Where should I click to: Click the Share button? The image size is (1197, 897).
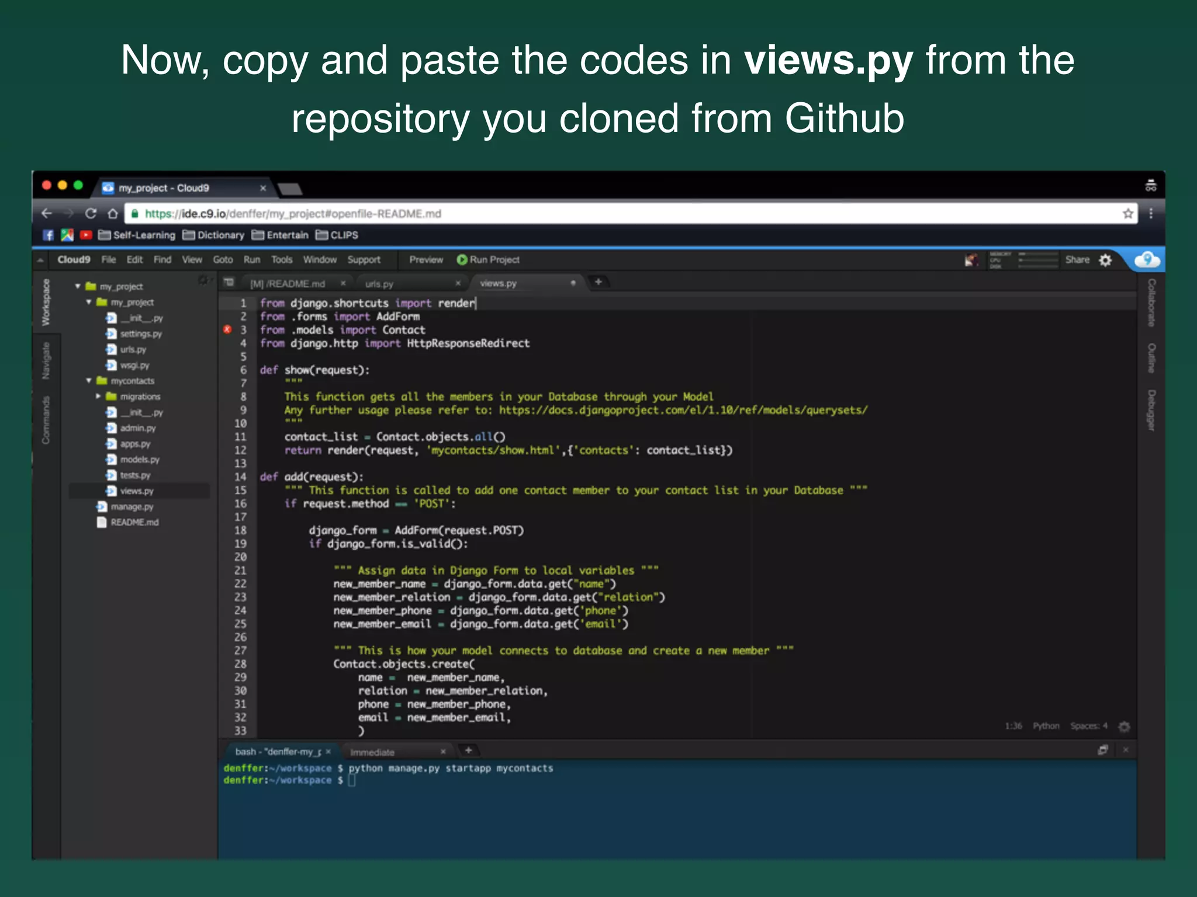click(1077, 260)
